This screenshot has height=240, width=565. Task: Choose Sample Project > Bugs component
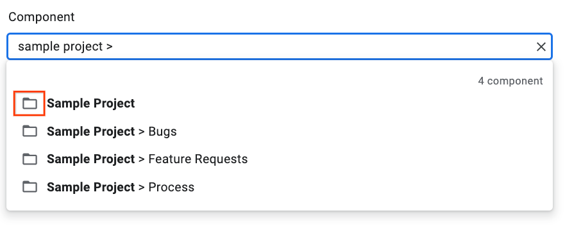click(x=279, y=131)
